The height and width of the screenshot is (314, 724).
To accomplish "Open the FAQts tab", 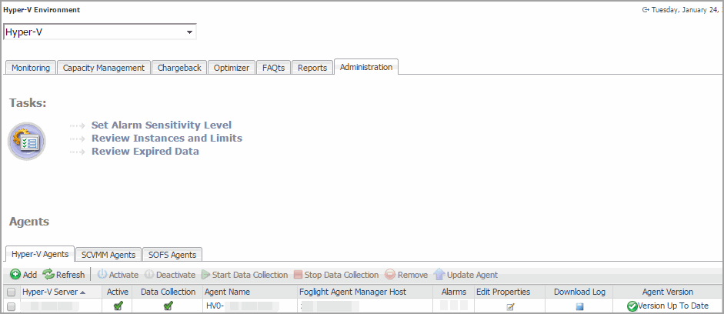I will tap(273, 68).
